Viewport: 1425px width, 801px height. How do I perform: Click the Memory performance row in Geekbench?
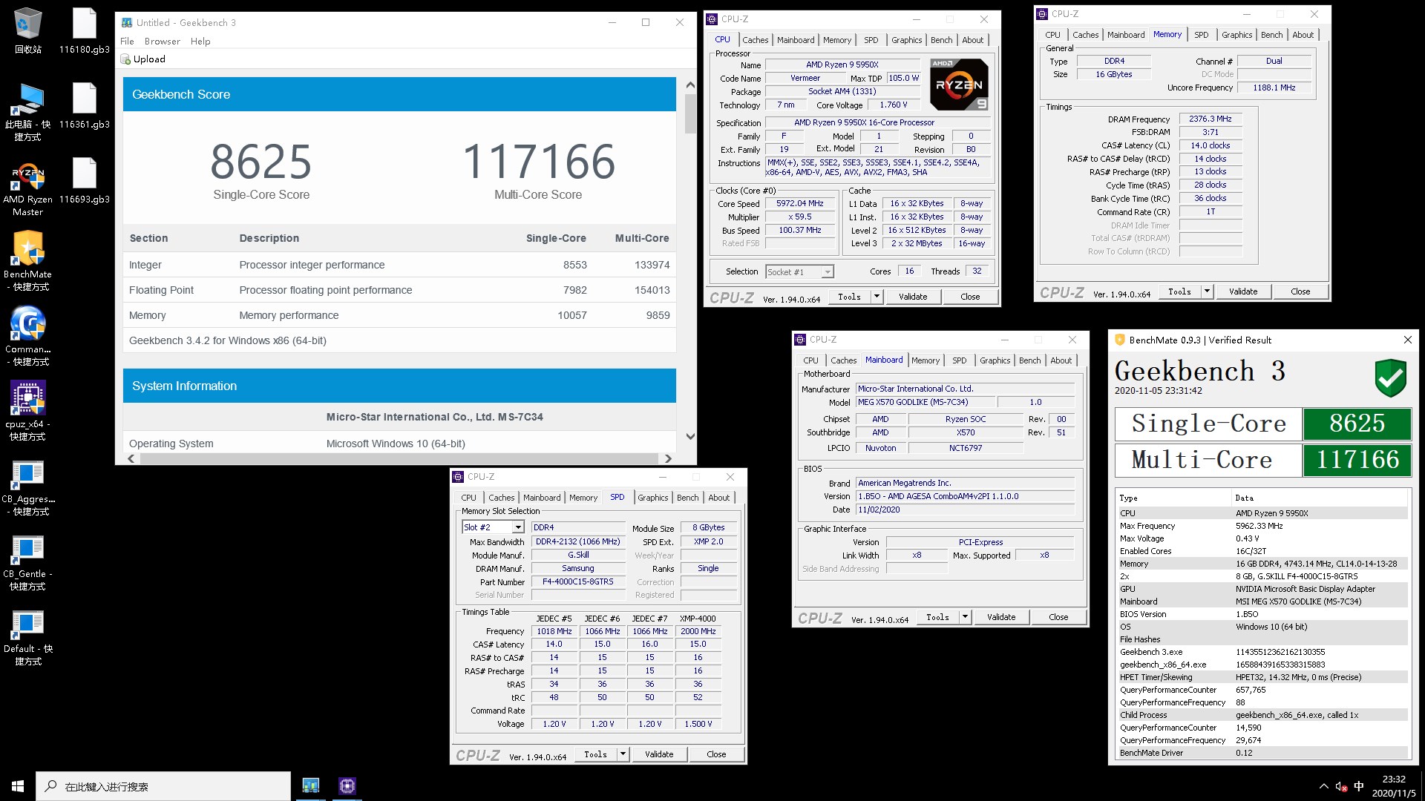click(x=399, y=315)
